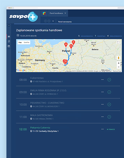124x158 pixels.
Task: Click the ŻORY ul. RYBNICKA pin icon
Action: (x=31, y=94)
